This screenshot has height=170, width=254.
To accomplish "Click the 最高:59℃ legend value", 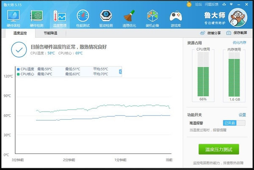I will point(45,69).
